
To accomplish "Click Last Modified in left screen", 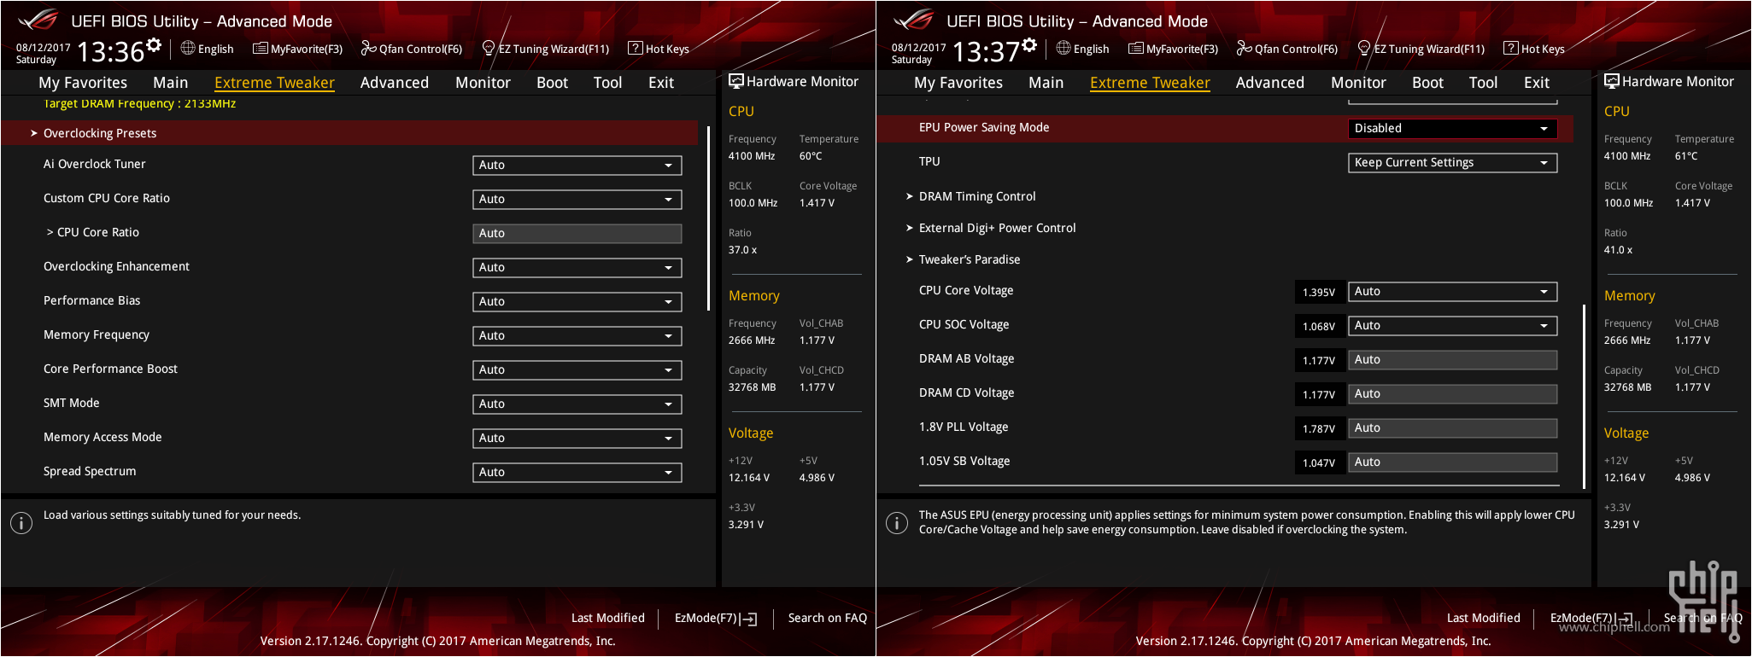I will pyautogui.click(x=607, y=618).
